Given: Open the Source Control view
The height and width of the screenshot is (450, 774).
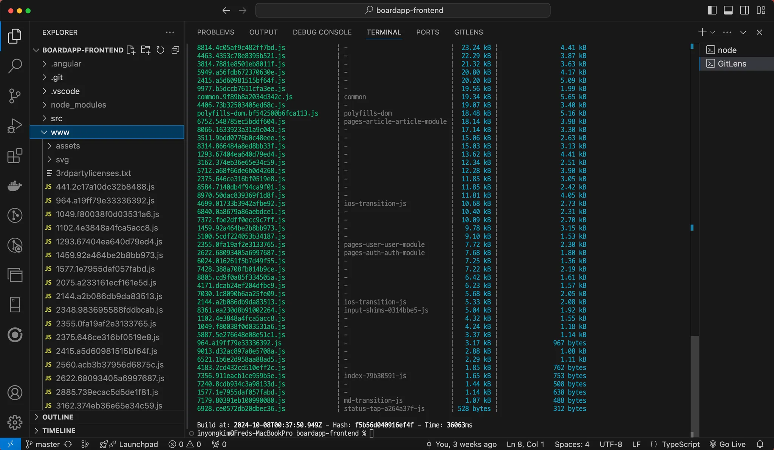Looking at the screenshot, I should (x=15, y=96).
